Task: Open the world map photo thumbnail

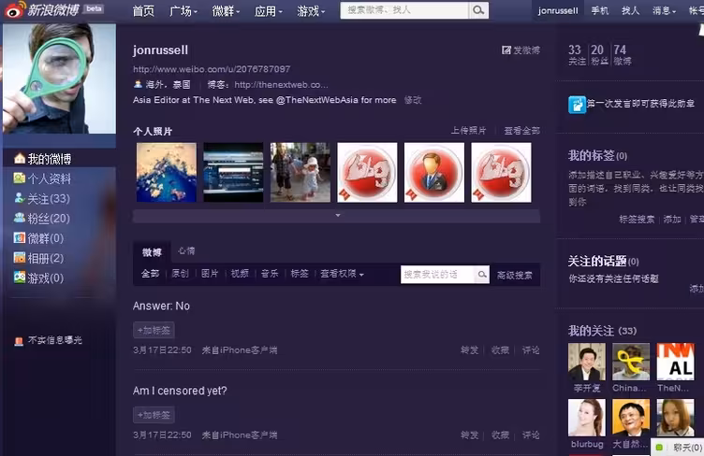Action: click(166, 173)
